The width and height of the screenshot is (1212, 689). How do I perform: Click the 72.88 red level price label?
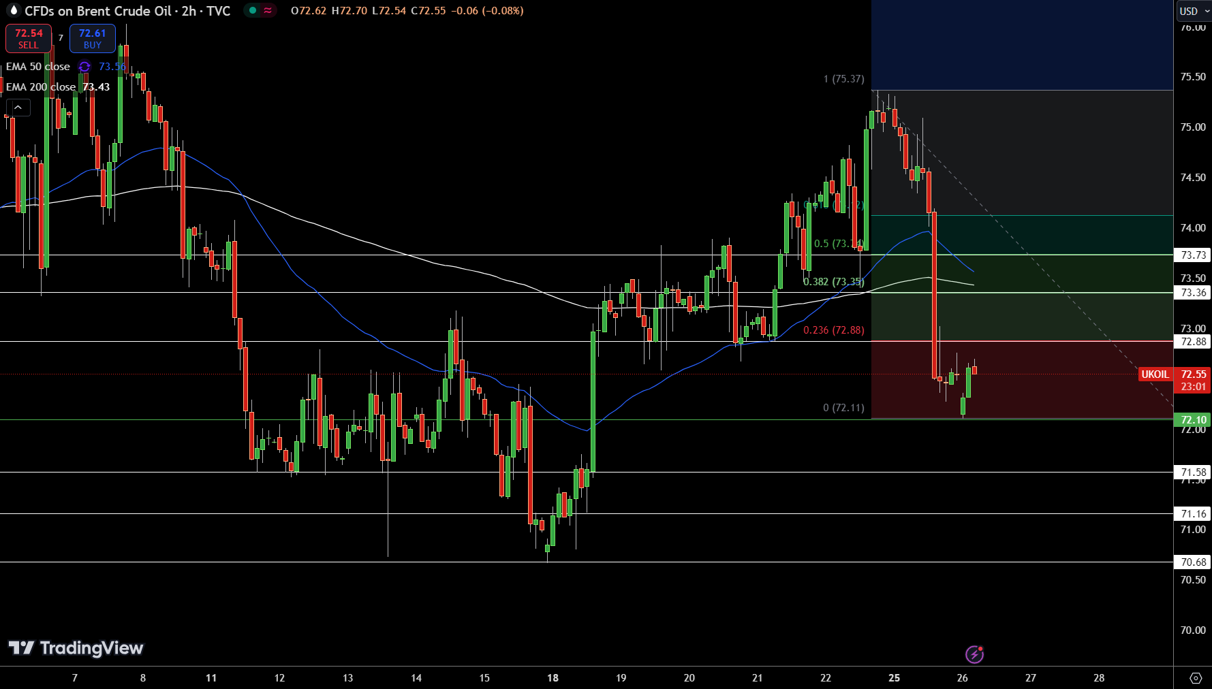tap(1193, 342)
